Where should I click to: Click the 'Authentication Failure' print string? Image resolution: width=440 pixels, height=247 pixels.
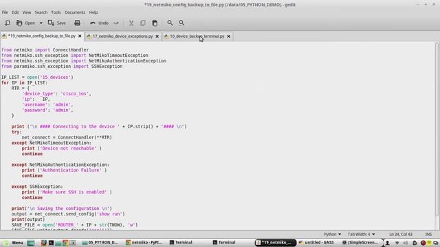71,170
